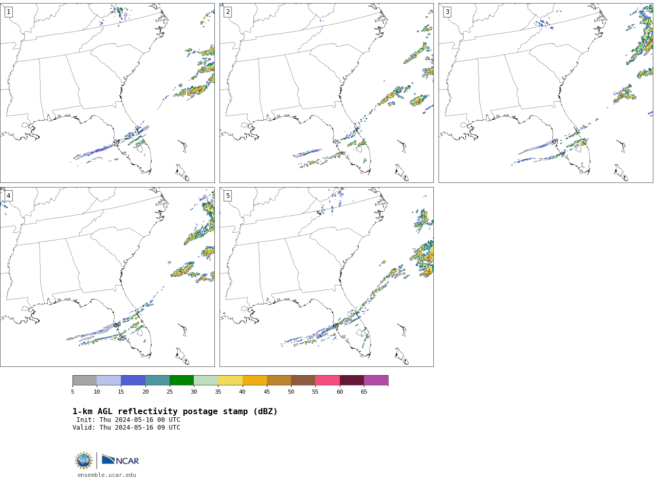Click the number label of panel 4
658x481 pixels.
[8, 196]
